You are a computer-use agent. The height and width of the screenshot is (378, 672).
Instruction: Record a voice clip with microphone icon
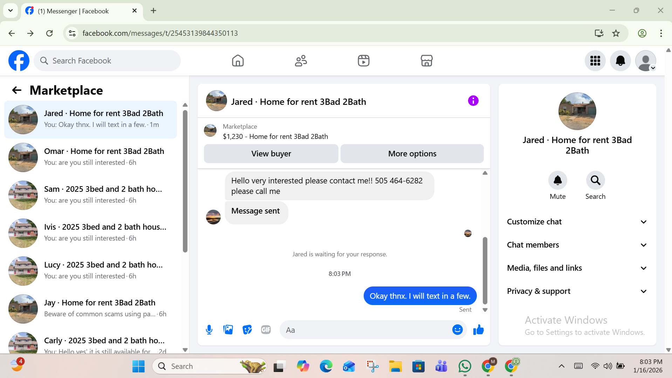[209, 330]
